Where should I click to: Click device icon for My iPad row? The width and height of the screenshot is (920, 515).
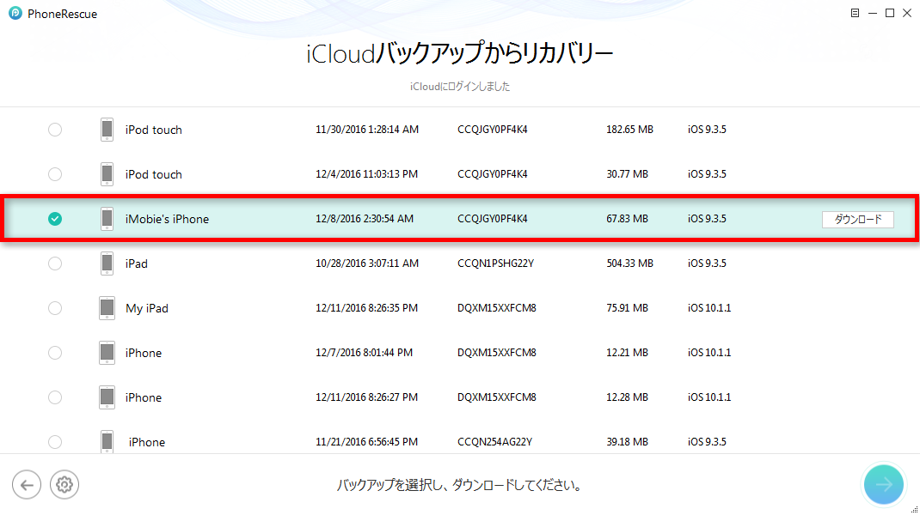pos(107,308)
